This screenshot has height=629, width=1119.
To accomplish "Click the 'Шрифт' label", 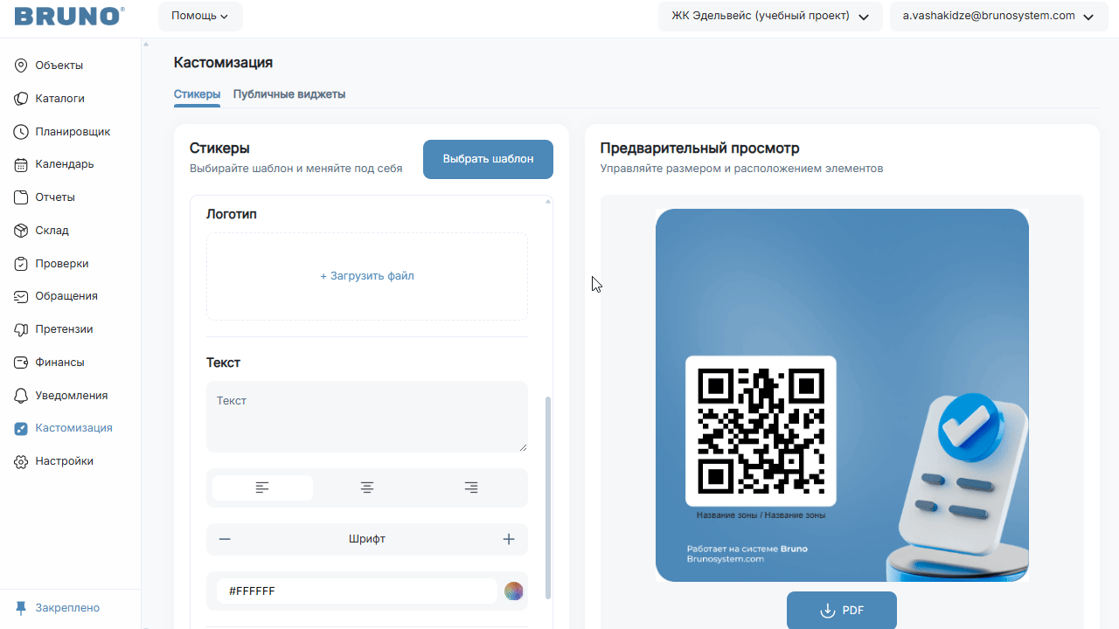I will click(367, 539).
